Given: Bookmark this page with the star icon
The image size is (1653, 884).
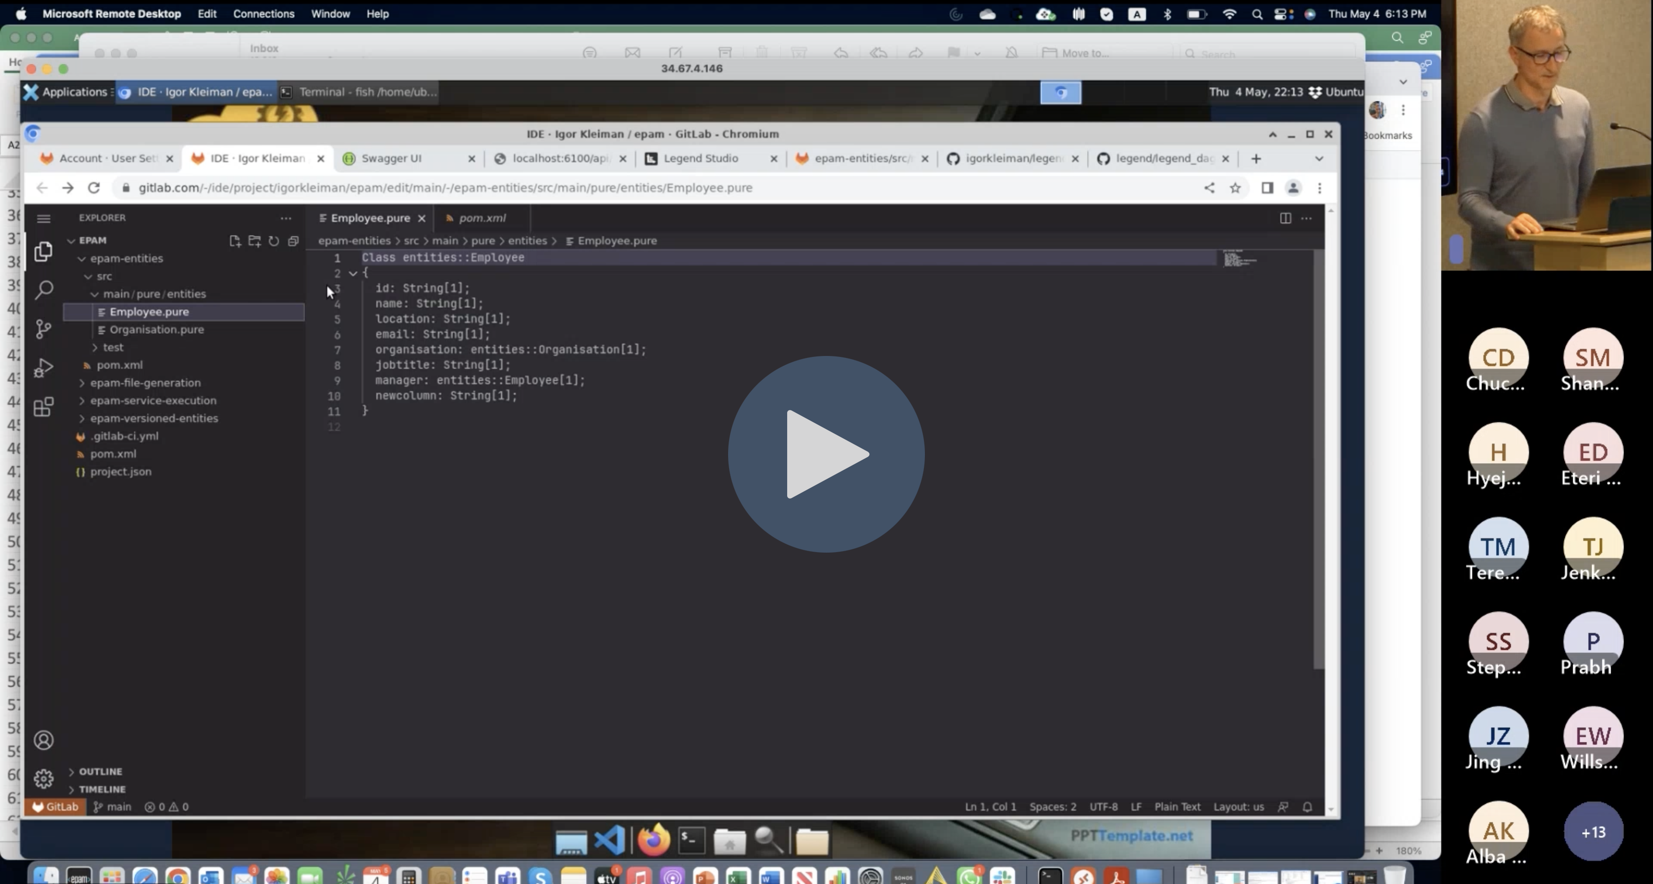Looking at the screenshot, I should coord(1235,188).
